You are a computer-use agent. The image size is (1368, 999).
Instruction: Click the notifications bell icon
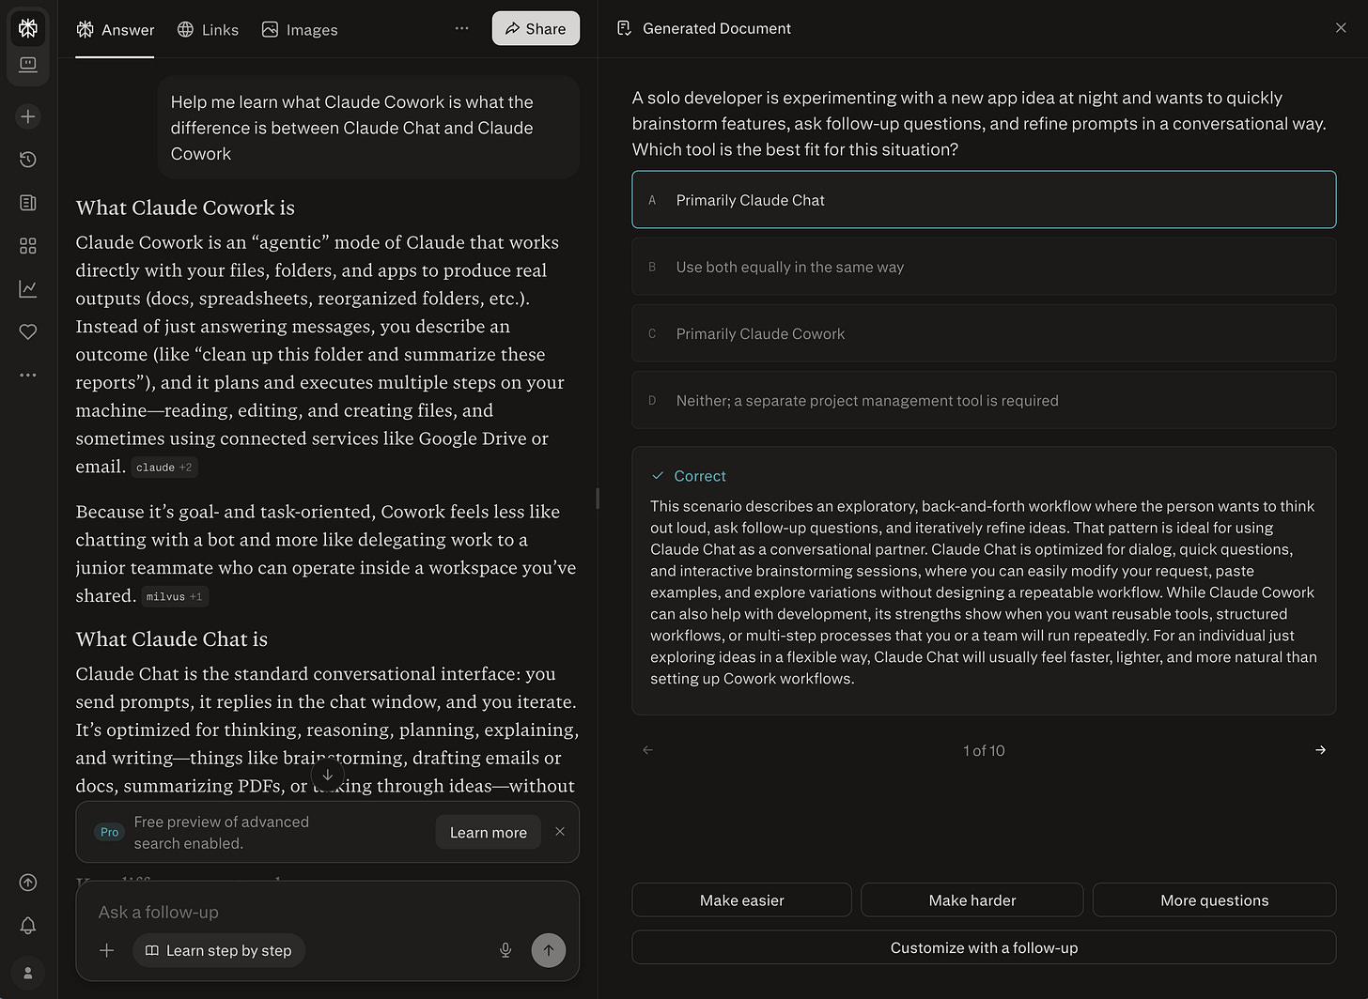tap(27, 926)
